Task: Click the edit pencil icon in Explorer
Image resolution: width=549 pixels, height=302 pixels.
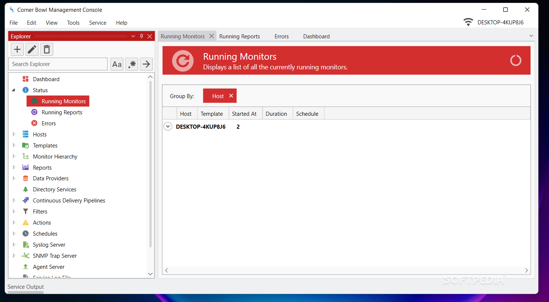Action: (x=32, y=49)
